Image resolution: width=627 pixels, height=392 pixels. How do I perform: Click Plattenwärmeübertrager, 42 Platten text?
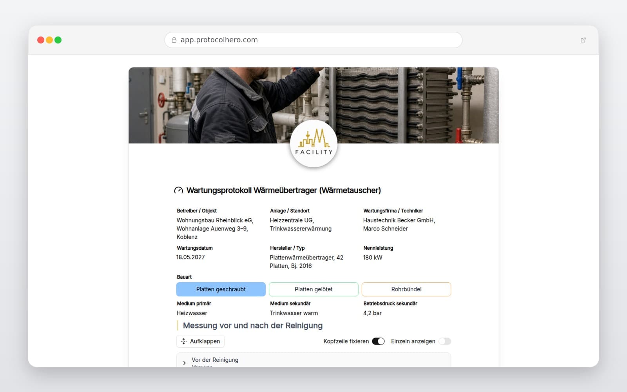tap(306, 262)
